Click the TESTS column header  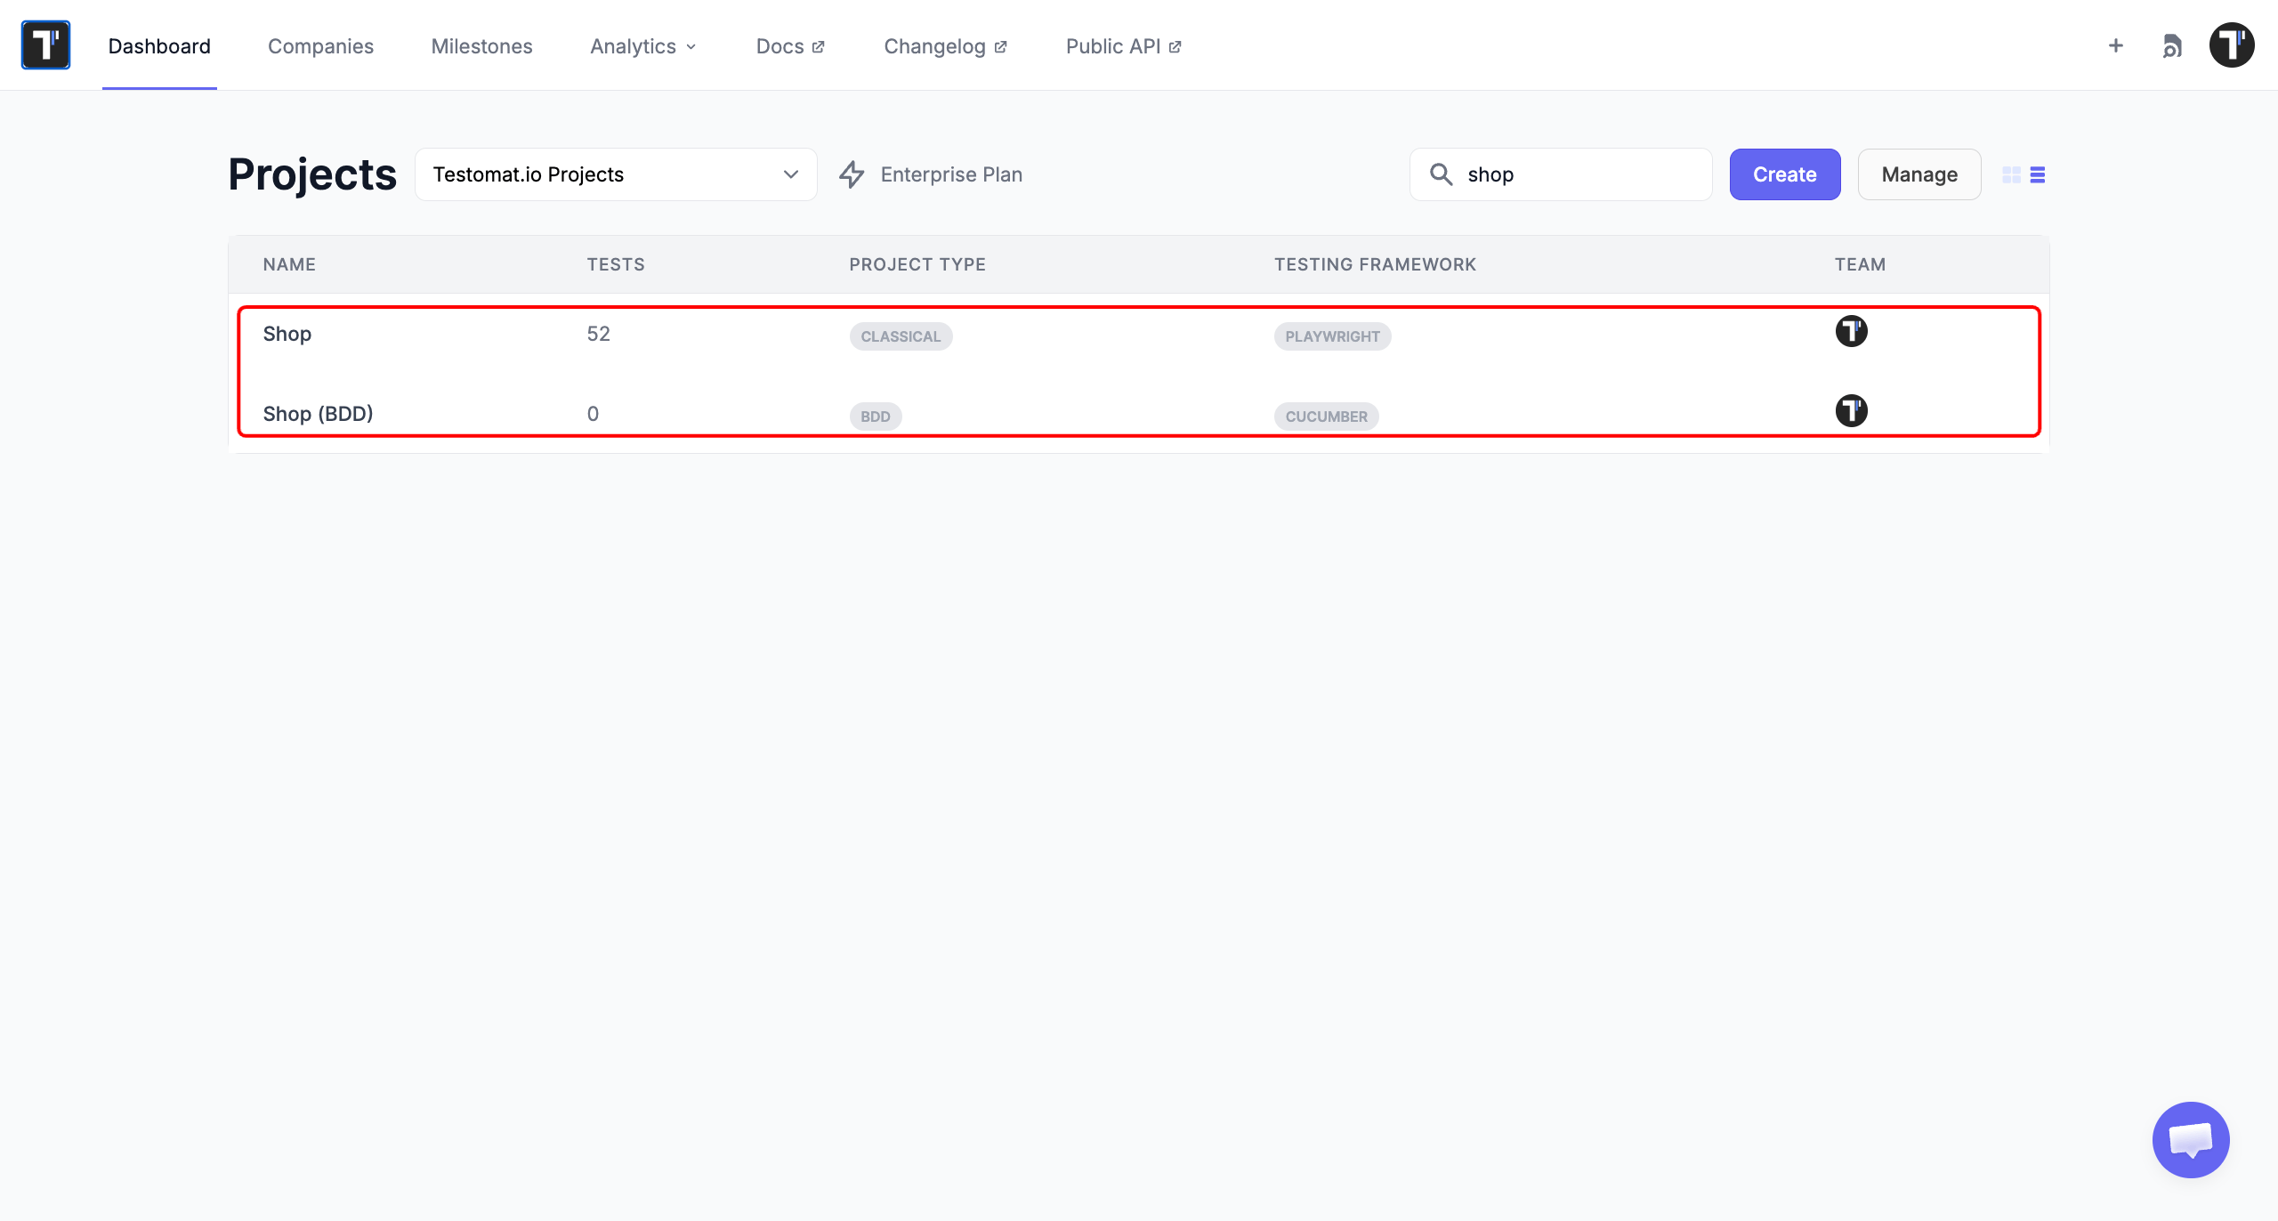tap(616, 264)
